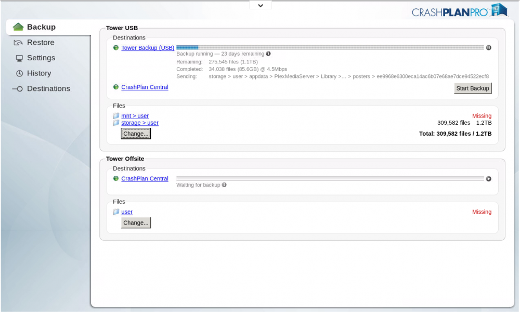Click green status dot for Tower Backup (USB)
Image resolution: width=520 pixels, height=313 pixels.
tap(116, 48)
